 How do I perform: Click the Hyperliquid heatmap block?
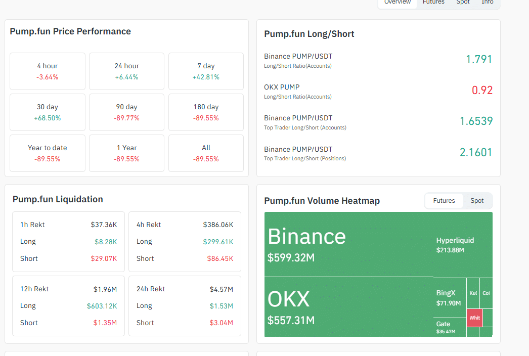click(463, 245)
